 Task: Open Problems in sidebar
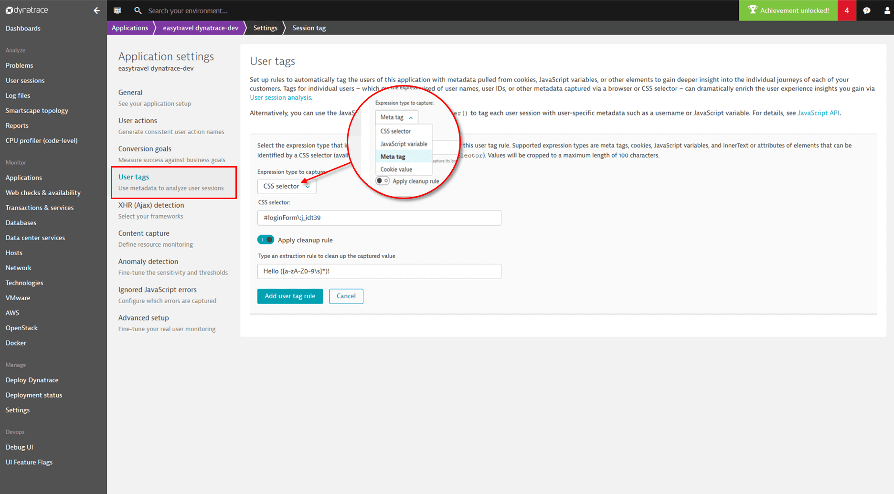point(19,65)
